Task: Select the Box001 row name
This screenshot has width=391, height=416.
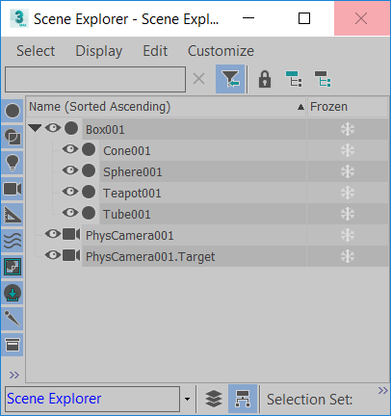Action: [105, 130]
